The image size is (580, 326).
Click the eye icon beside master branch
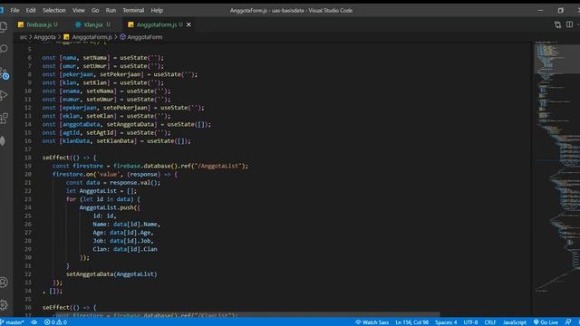34,322
